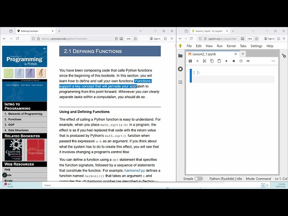Toggle the Simple interface mode switch
288x216 pixels.
coord(198,179)
